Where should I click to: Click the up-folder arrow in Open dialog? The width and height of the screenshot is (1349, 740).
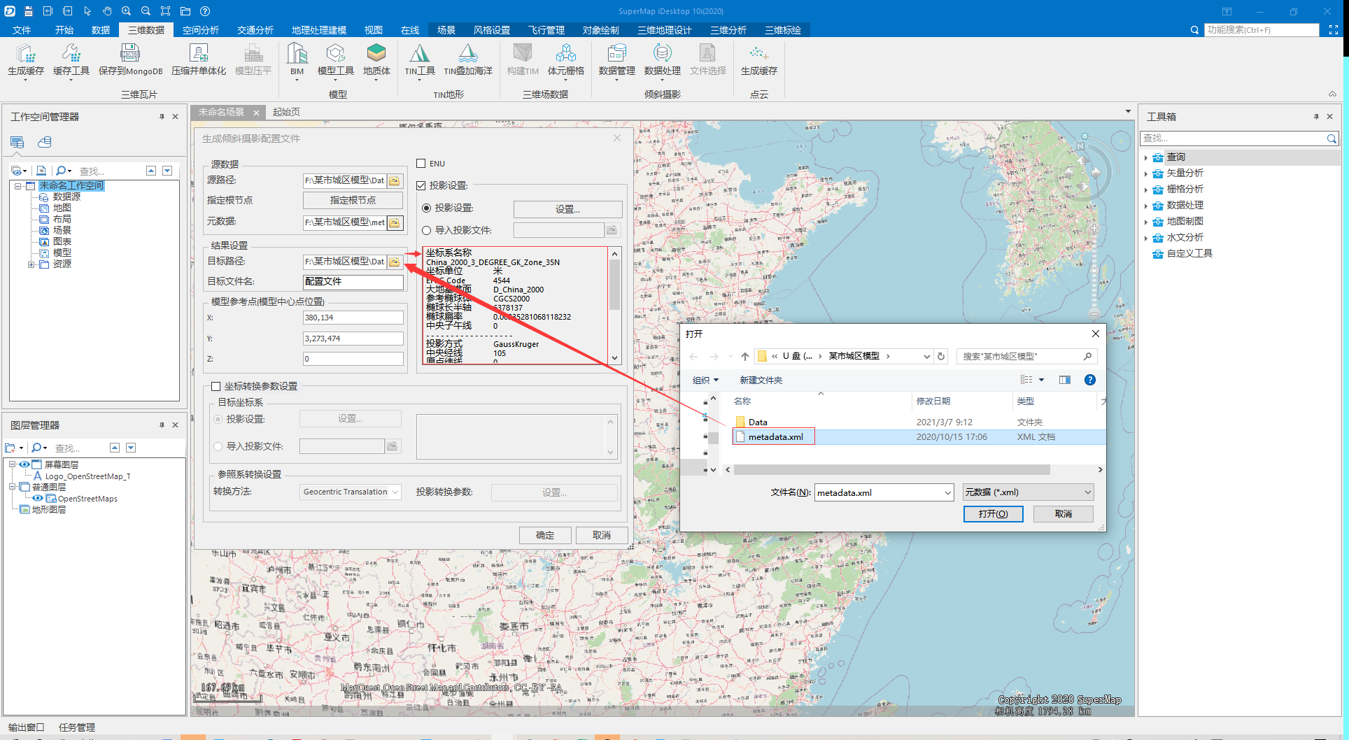pyautogui.click(x=744, y=357)
